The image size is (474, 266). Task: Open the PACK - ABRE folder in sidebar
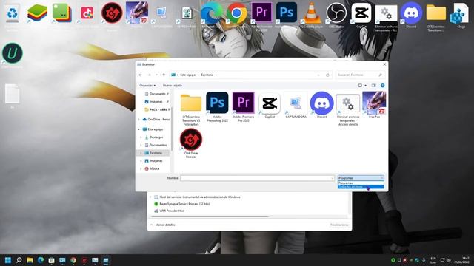pyautogui.click(x=157, y=110)
